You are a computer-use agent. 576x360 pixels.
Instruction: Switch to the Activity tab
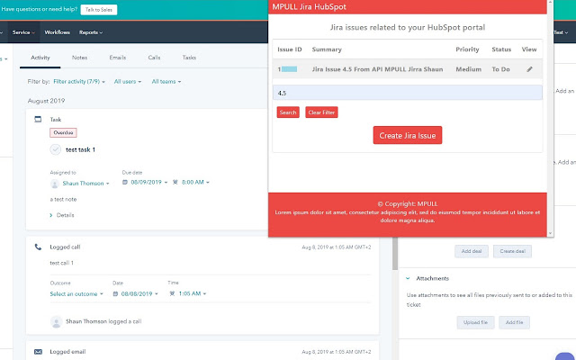pos(40,58)
